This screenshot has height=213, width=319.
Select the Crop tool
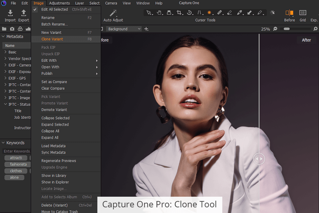coord(179,13)
